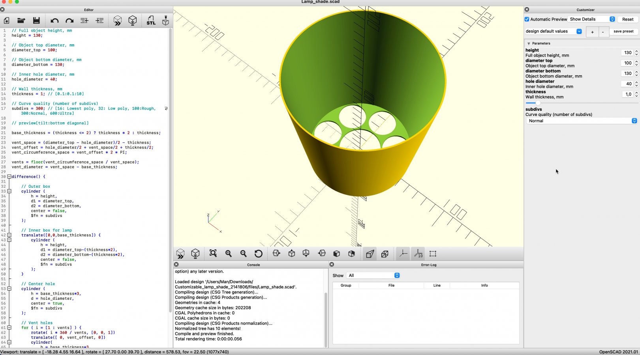Click the diameter top field showing 100

627,63
